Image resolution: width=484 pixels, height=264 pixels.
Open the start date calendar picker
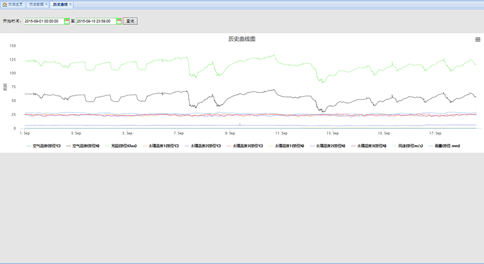point(67,21)
